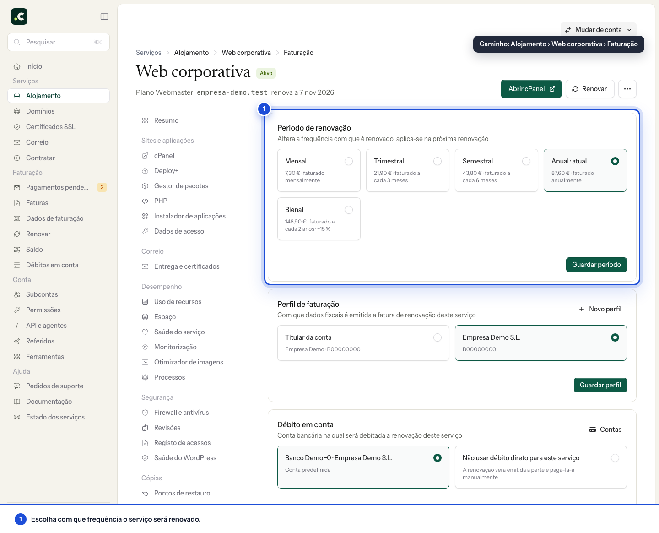Select the Semestral renewal period

(x=497, y=170)
